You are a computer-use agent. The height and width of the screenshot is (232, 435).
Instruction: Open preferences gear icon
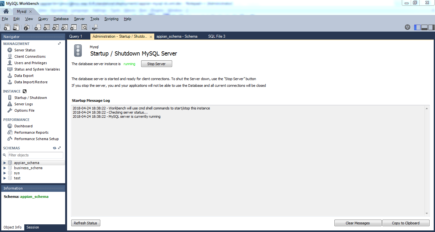408,27
